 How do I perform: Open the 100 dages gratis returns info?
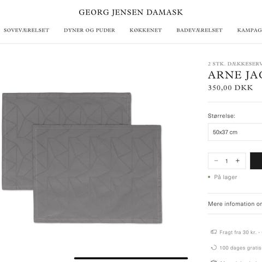coord(241,248)
